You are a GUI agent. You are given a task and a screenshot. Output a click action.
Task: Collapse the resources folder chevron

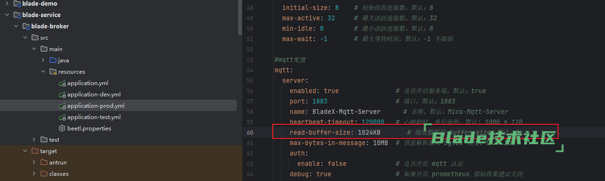pos(43,72)
